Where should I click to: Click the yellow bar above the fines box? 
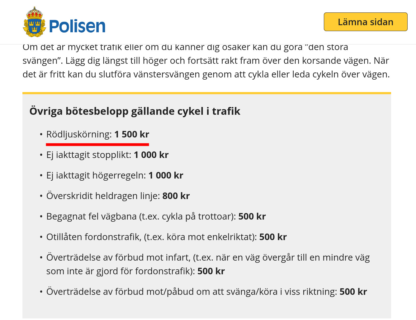point(206,93)
